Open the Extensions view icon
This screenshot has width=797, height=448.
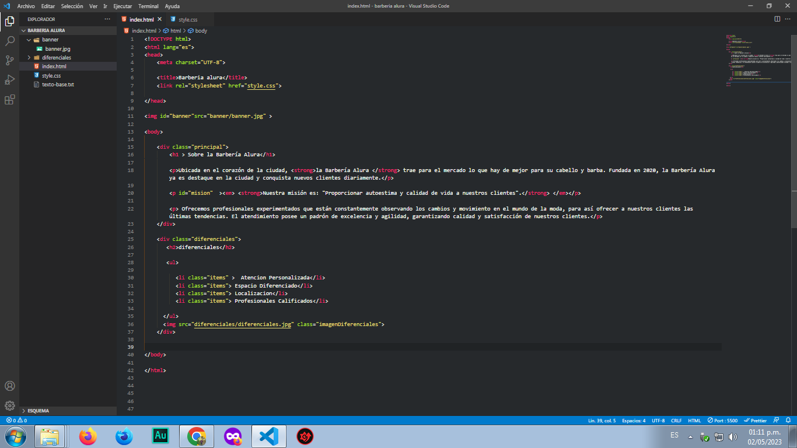click(9, 100)
